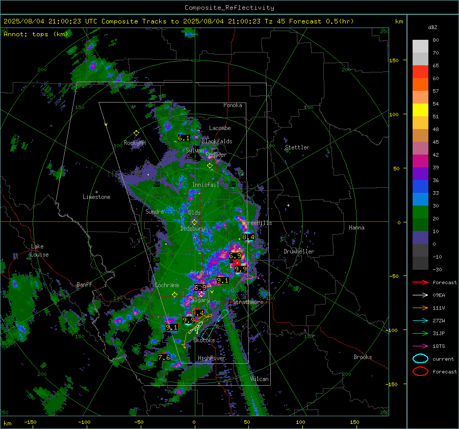The width and height of the screenshot is (459, 429).
Task: Click the Vulcan city label
Action: tap(260, 379)
